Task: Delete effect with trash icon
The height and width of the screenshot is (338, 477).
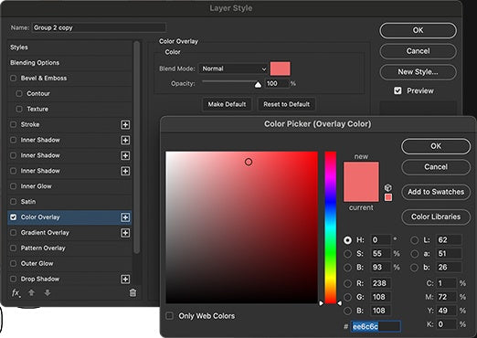Action: [x=132, y=293]
